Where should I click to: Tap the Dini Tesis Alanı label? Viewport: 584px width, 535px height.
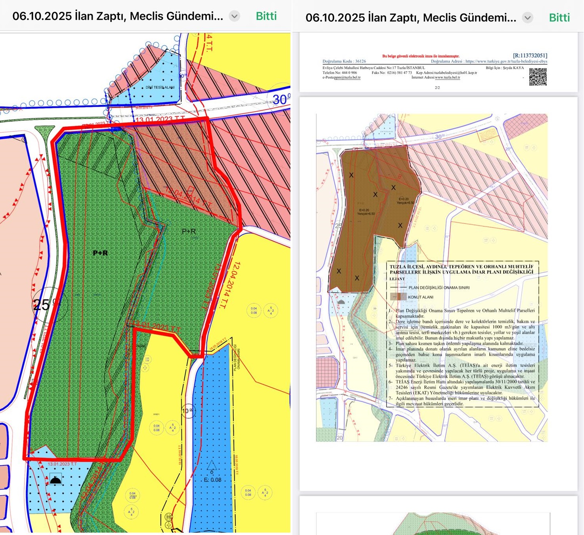[160, 87]
